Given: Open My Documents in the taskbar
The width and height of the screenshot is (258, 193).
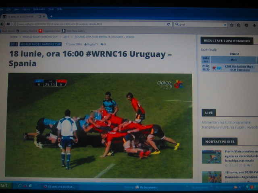Looking at the screenshot, I should tap(146, 187).
